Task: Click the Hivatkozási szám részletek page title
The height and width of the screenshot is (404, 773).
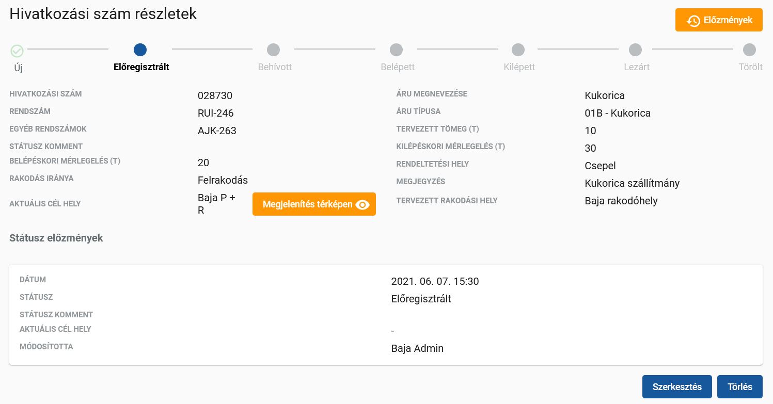Action: [103, 14]
